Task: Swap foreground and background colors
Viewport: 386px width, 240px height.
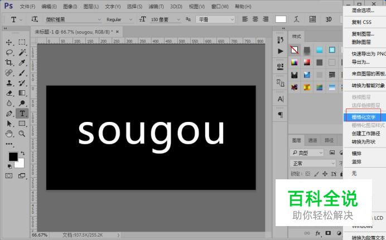Action: click(x=23, y=153)
